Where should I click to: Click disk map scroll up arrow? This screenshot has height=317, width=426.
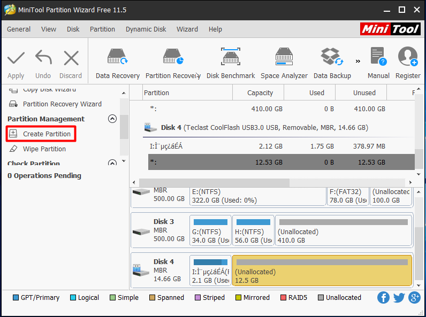[419, 192]
